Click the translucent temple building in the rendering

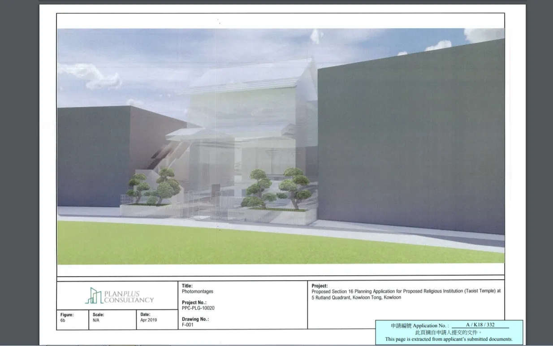click(x=251, y=130)
